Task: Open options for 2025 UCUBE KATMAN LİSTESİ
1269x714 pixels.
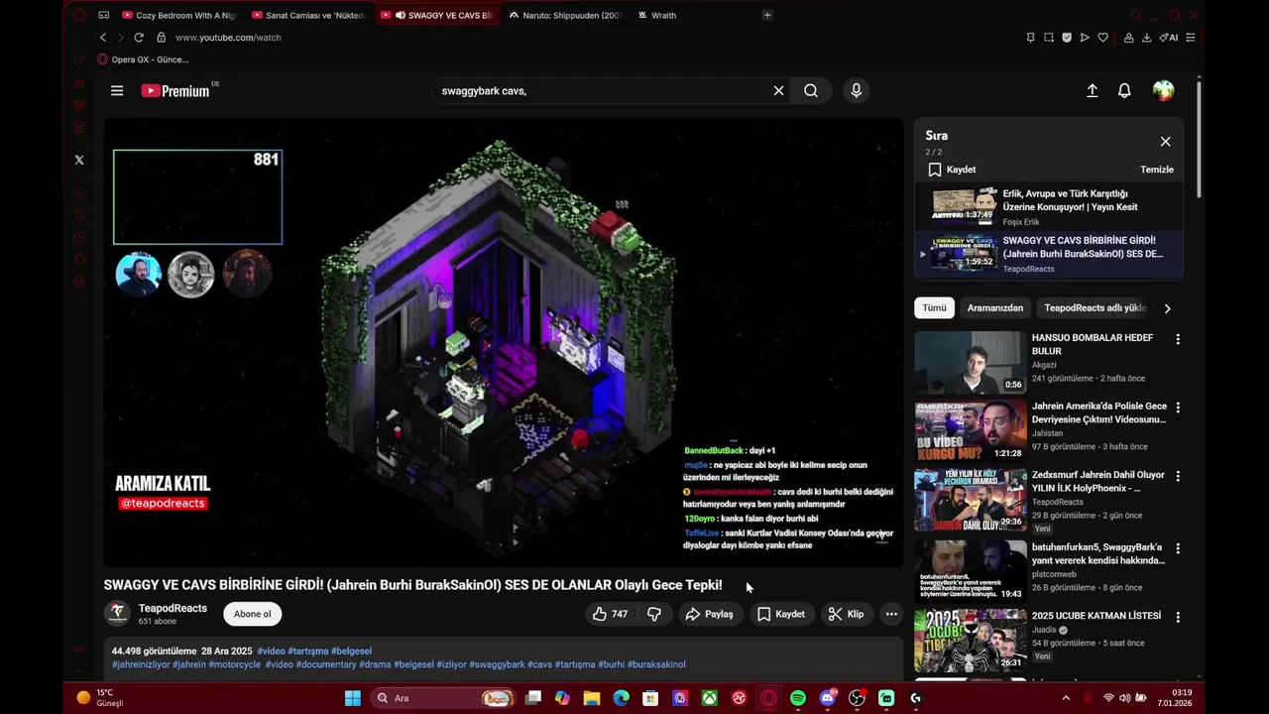Action: 1178,617
